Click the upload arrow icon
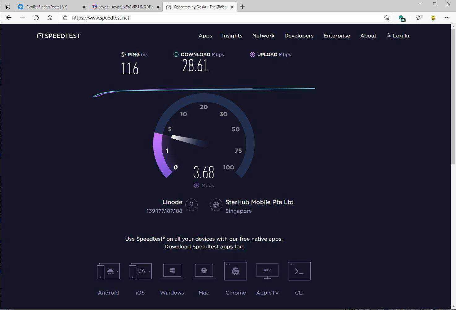456x310 pixels. click(252, 55)
